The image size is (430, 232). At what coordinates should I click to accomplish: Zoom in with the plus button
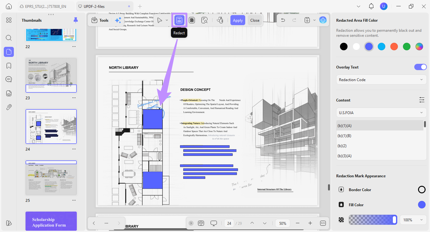[x=310, y=223]
